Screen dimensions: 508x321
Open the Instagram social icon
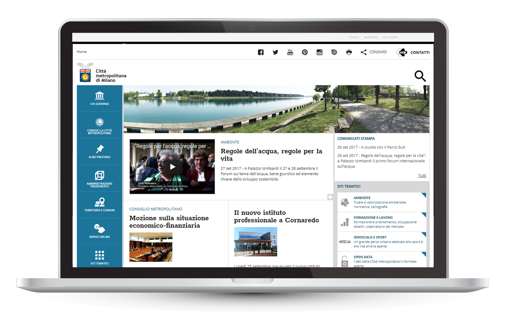coord(320,52)
